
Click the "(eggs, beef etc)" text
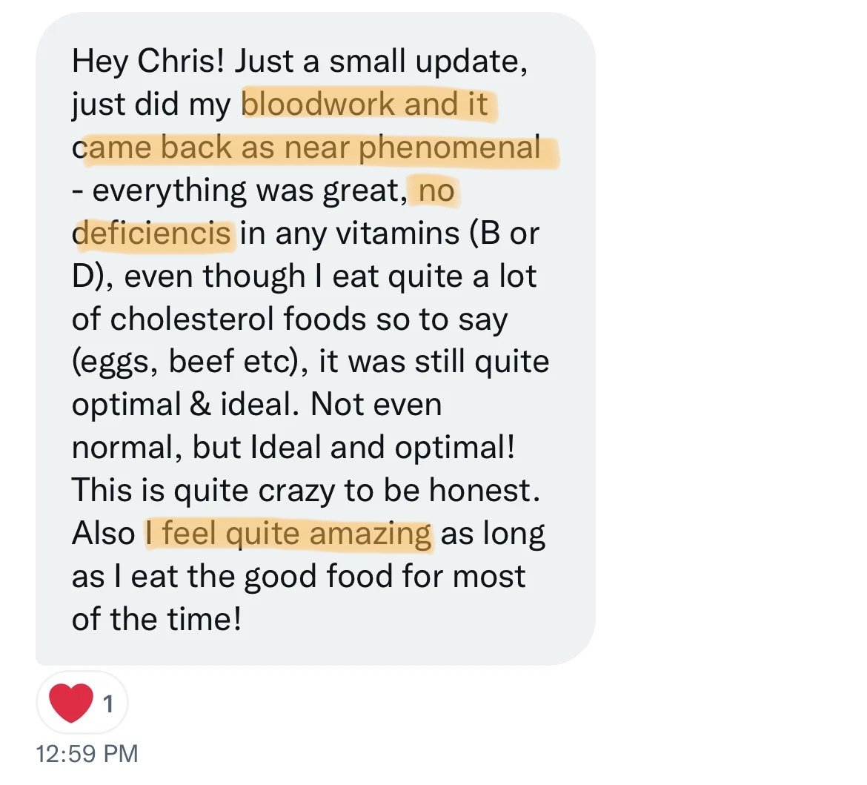tap(190, 362)
